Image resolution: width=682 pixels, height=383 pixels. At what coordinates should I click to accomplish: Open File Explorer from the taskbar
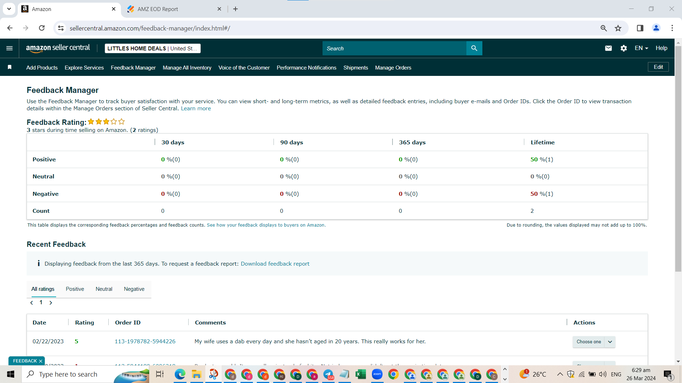tap(196, 374)
